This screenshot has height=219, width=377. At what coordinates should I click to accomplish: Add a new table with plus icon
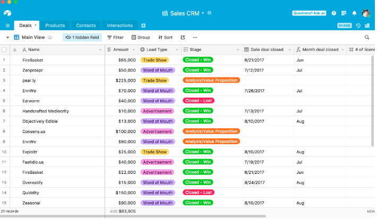click(x=143, y=25)
